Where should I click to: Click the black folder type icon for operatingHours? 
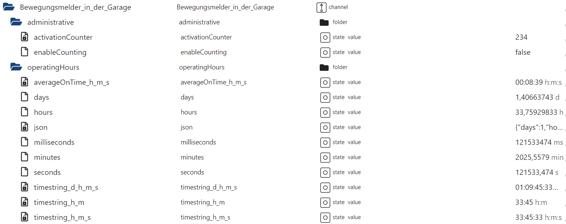click(324, 67)
